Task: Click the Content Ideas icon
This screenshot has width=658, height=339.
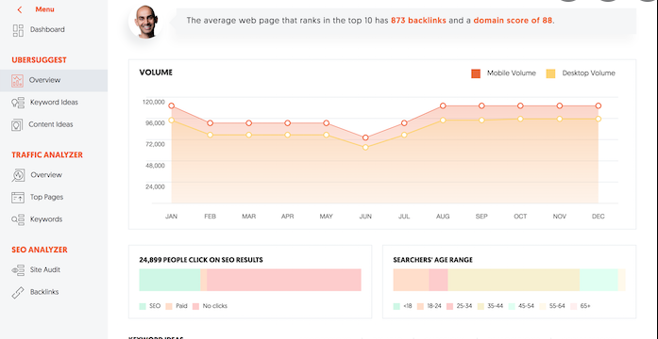Action: 17,124
